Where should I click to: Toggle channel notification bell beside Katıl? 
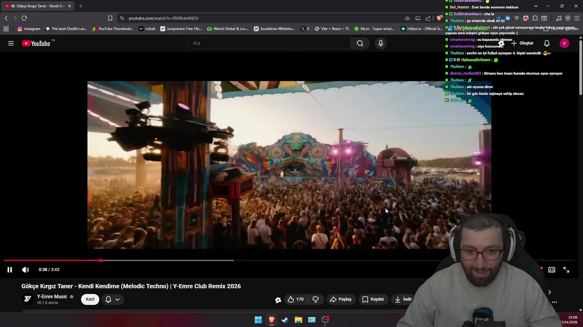(108, 299)
